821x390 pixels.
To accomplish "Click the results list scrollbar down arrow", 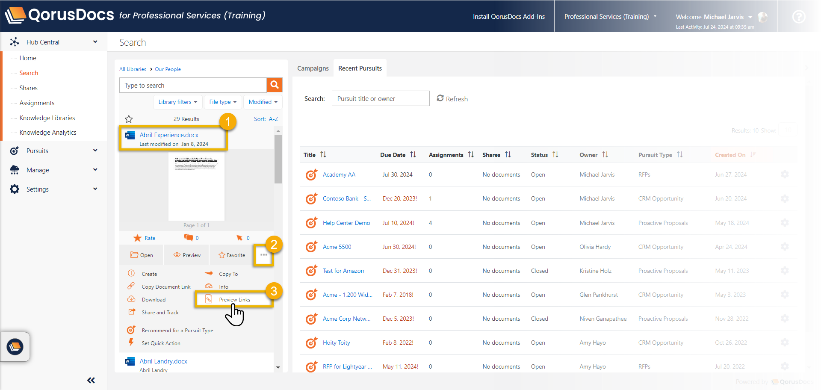I will point(278,367).
